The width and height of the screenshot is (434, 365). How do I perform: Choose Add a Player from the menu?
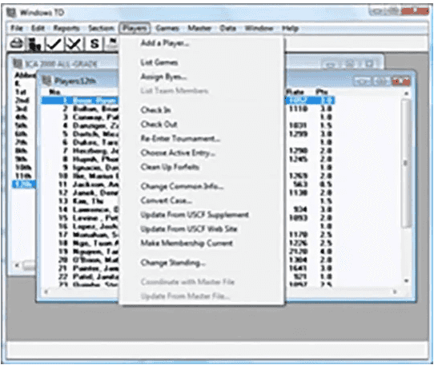click(x=165, y=43)
